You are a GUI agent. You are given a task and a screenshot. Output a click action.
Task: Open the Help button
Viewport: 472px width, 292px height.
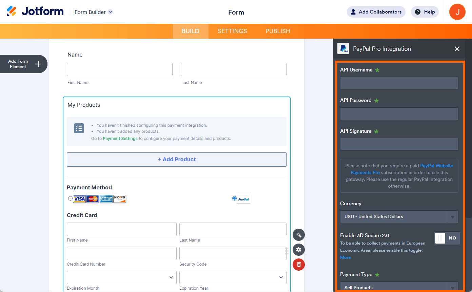click(x=425, y=12)
